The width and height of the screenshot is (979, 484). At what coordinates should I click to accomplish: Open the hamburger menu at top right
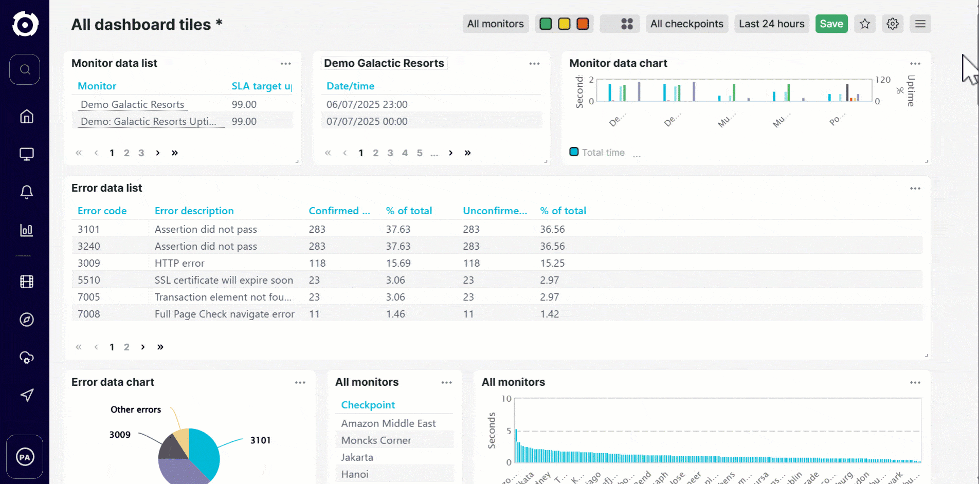pyautogui.click(x=920, y=24)
